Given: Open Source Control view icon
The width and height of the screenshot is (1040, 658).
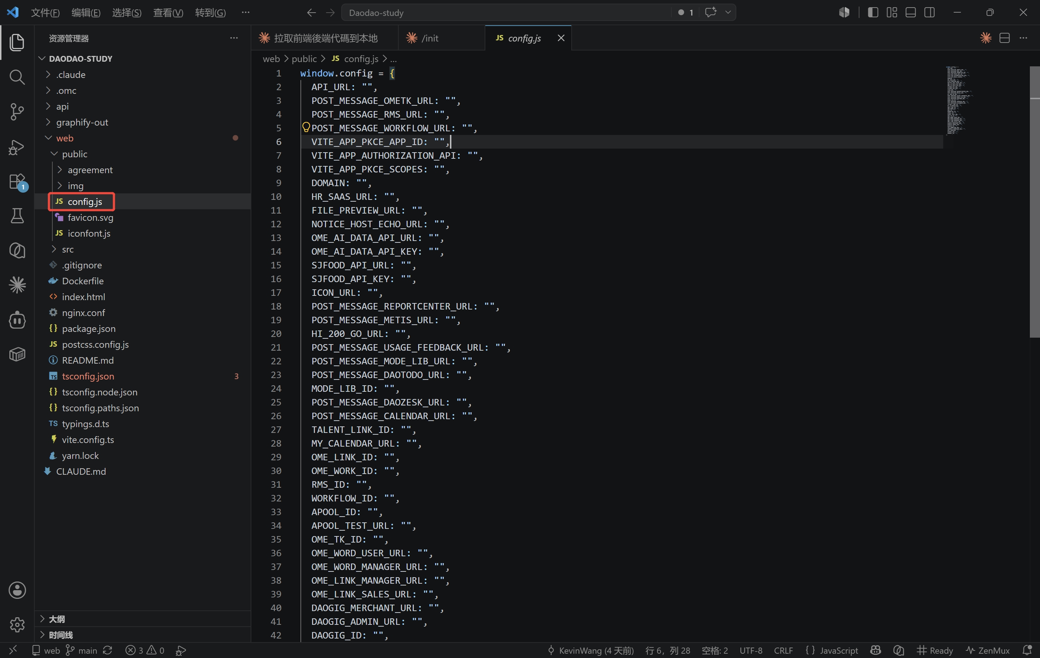Looking at the screenshot, I should (17, 112).
